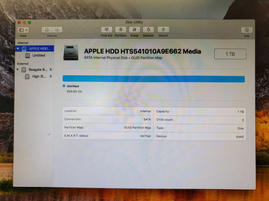Open the Partition tool
269x201 pixels.
pyautogui.click(x=120, y=29)
